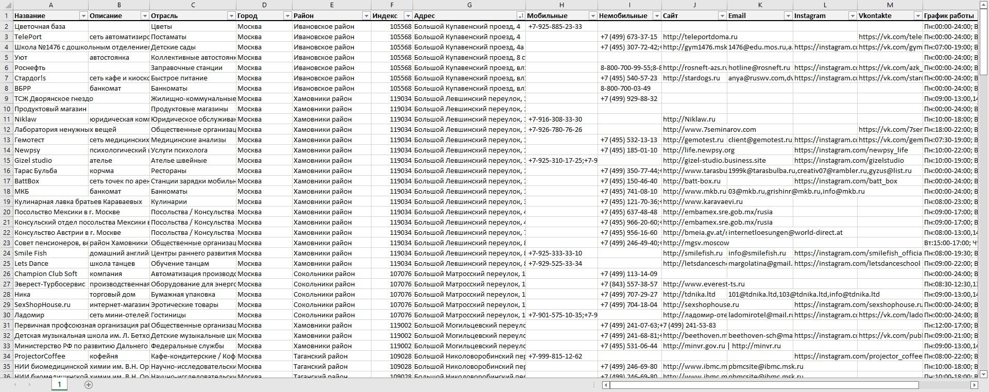Screen dimensions: 989x392
Task: Click the vertical scrollbar thumb
Action: (983, 42)
